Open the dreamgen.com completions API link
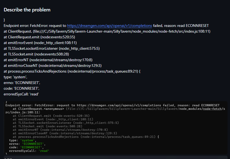The image size is (230, 159). click(109, 26)
